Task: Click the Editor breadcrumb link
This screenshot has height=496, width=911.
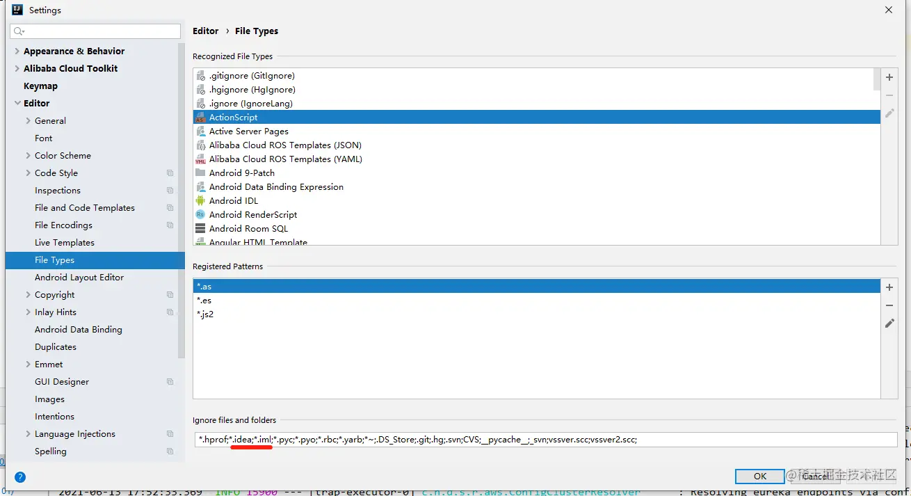Action: point(205,31)
